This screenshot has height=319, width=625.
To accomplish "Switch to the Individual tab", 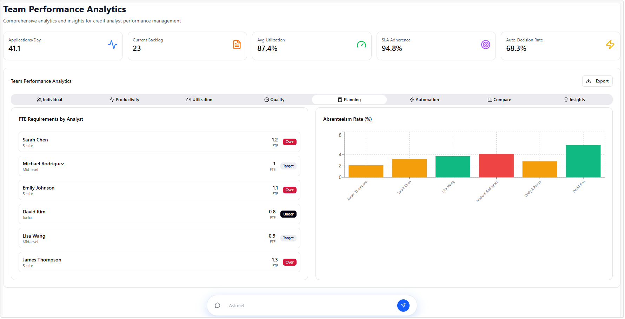I will coord(49,100).
